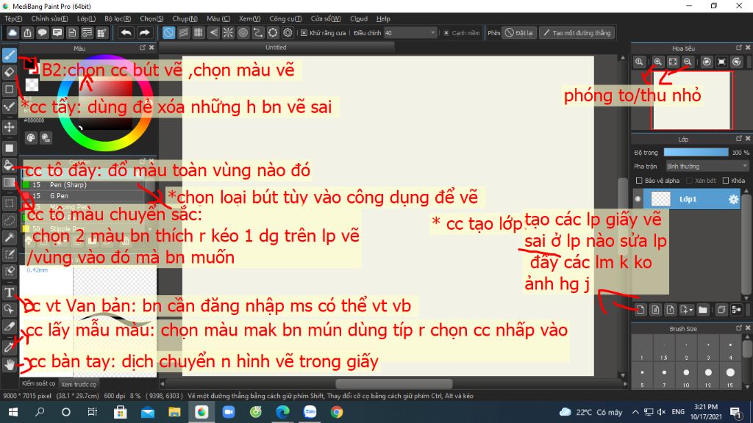Select the Lasso tool

point(9,220)
